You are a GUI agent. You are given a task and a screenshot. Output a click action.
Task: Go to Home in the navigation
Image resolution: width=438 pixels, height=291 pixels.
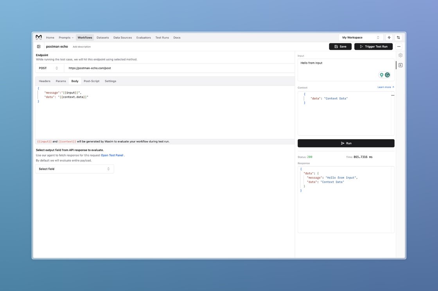coord(50,38)
